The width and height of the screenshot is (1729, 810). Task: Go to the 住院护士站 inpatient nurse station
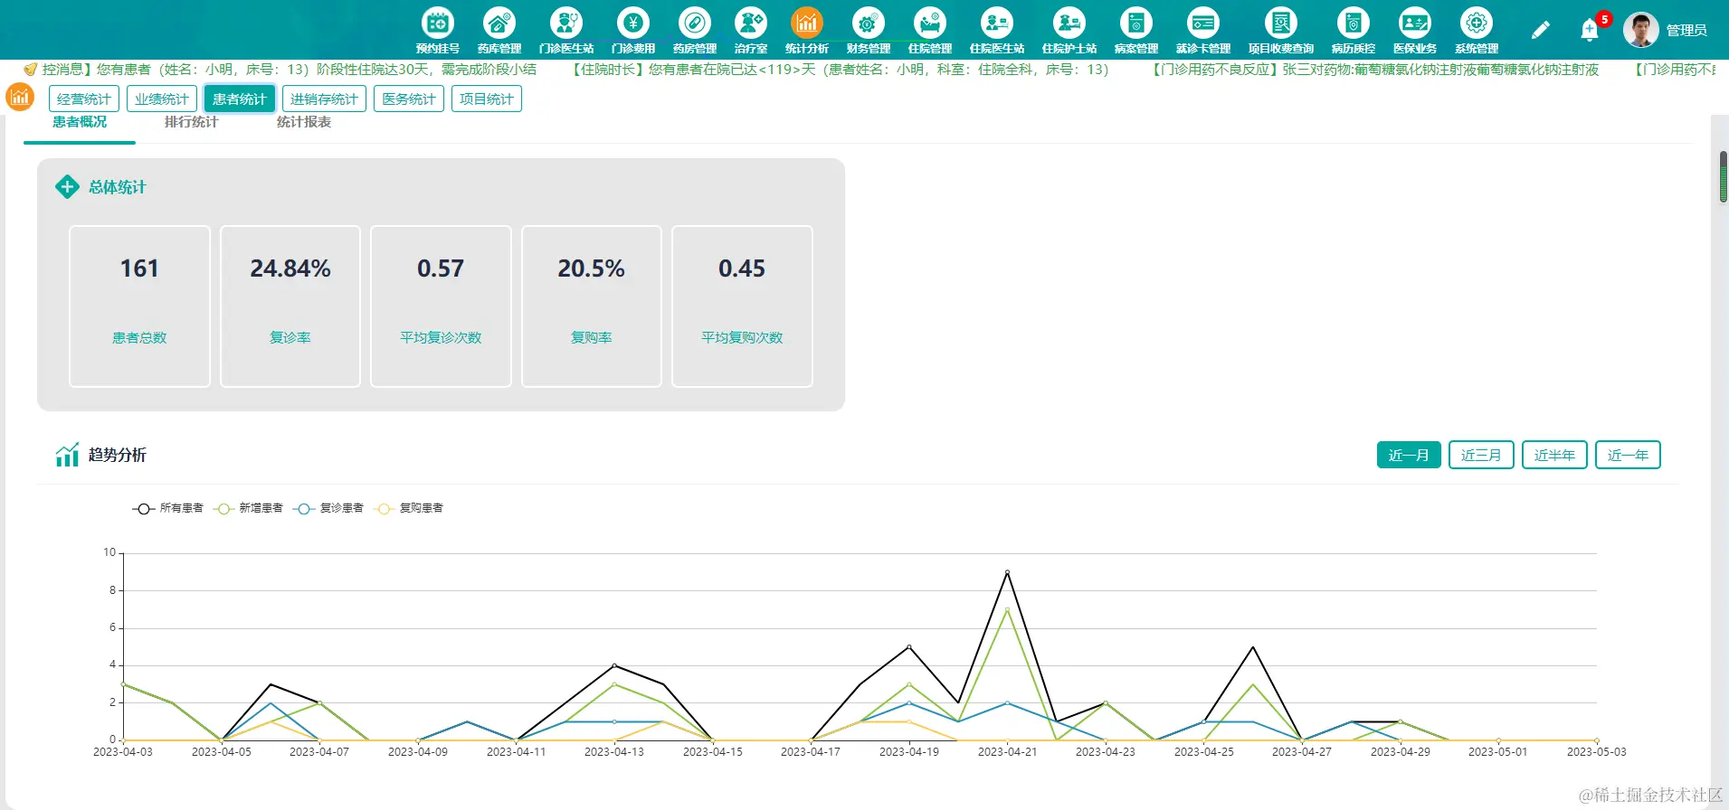click(1069, 31)
